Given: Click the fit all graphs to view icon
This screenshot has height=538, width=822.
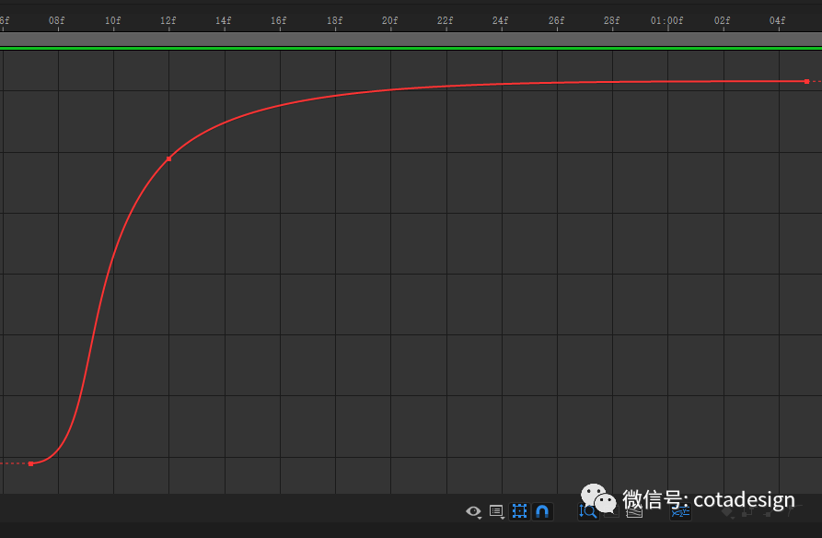Looking at the screenshot, I should click(x=634, y=511).
